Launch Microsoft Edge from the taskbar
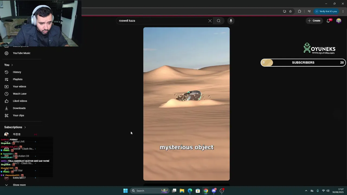Viewport: 347px width, 195px height. (190, 191)
